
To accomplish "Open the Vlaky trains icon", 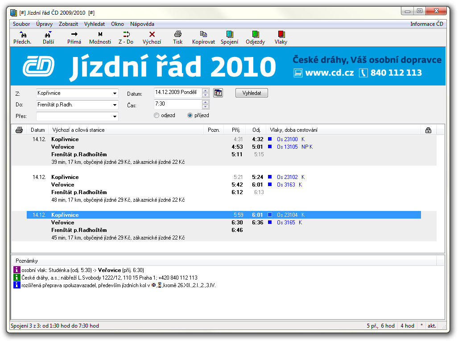I will pyautogui.click(x=281, y=34).
